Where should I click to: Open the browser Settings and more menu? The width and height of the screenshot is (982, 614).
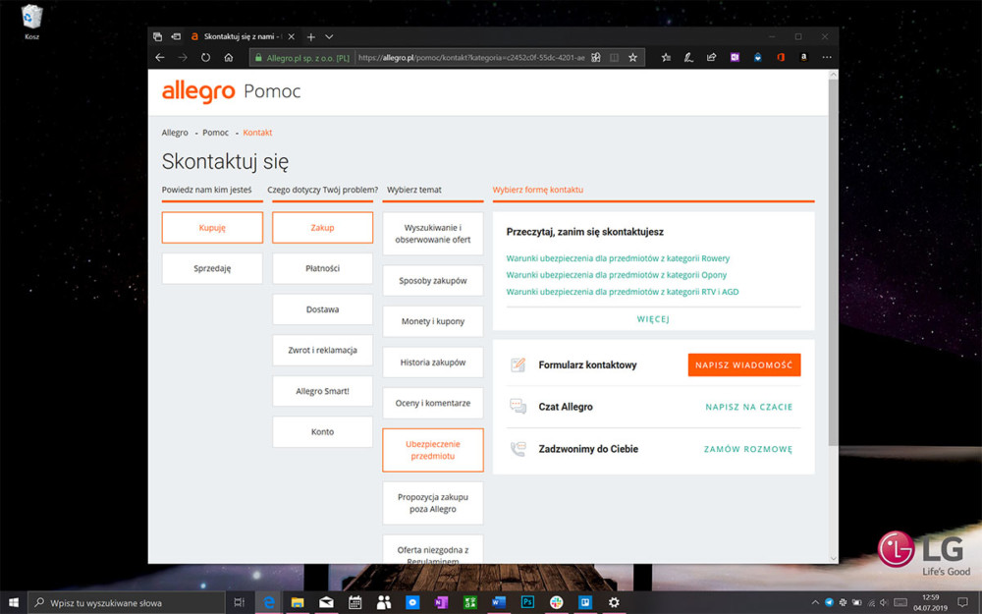point(827,58)
